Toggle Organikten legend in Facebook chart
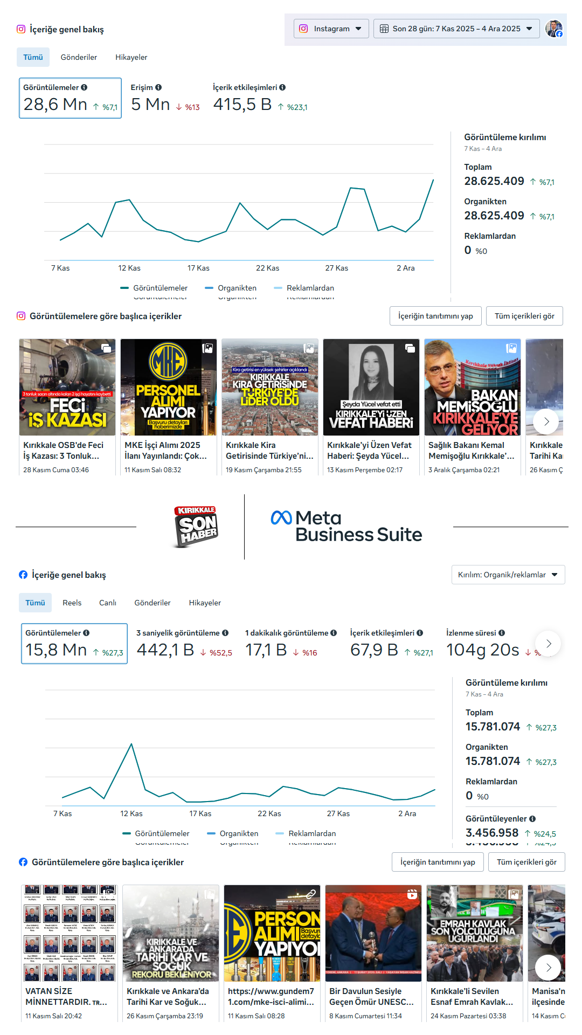This screenshot has height=1035, width=582. tap(233, 833)
